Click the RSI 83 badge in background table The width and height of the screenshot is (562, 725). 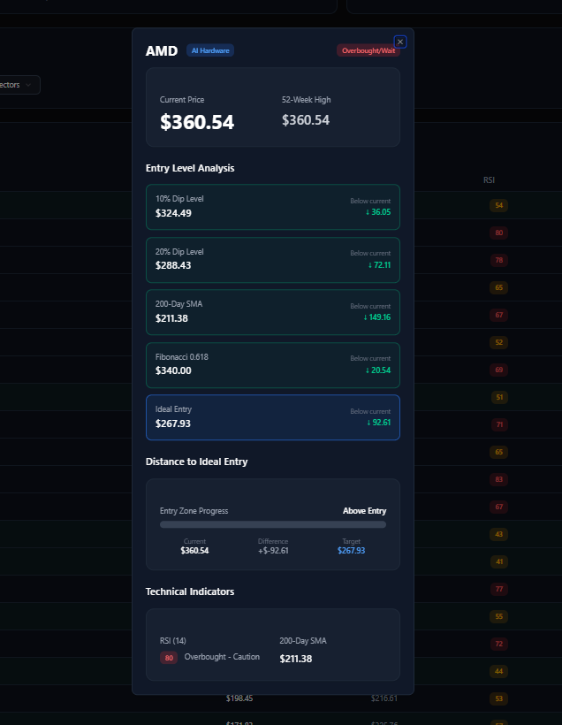(x=499, y=479)
